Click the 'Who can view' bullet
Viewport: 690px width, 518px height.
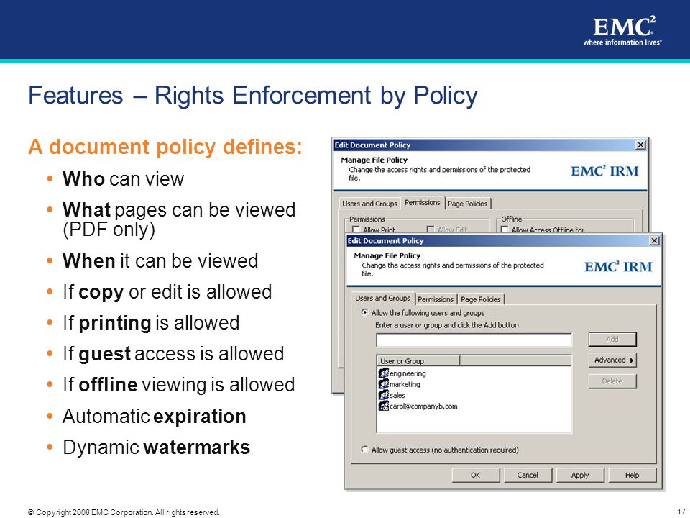123,179
